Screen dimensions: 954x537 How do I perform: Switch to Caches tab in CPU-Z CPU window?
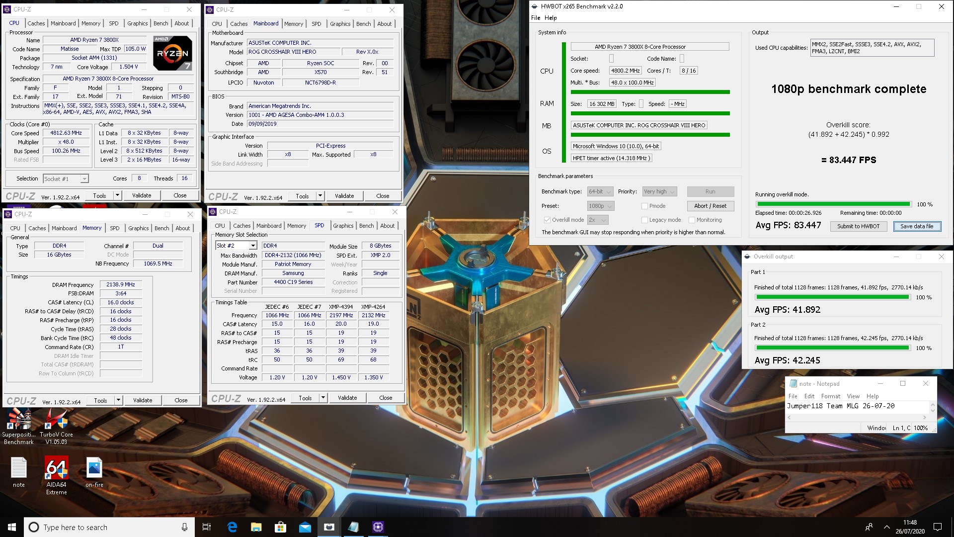point(36,23)
